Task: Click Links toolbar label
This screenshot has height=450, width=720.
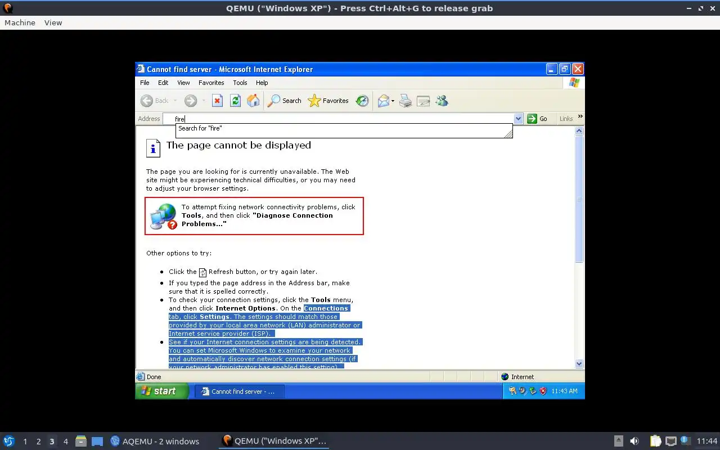Action: pos(566,119)
